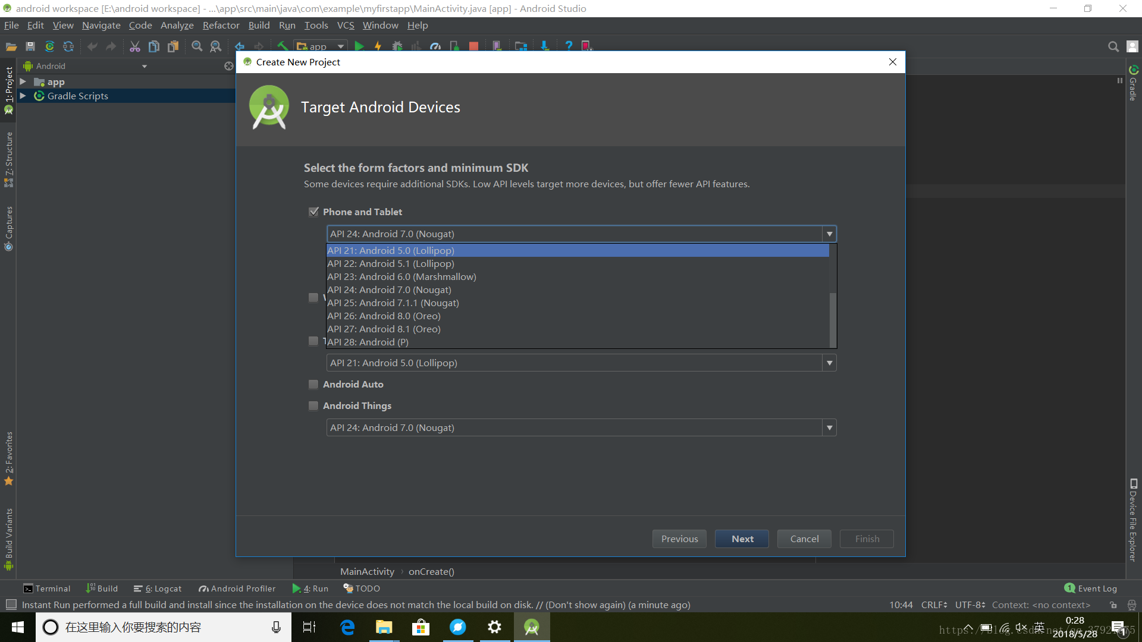This screenshot has width=1142, height=642.
Task: Select API 25: Android 7.1.1 (Nougat)
Action: point(578,303)
